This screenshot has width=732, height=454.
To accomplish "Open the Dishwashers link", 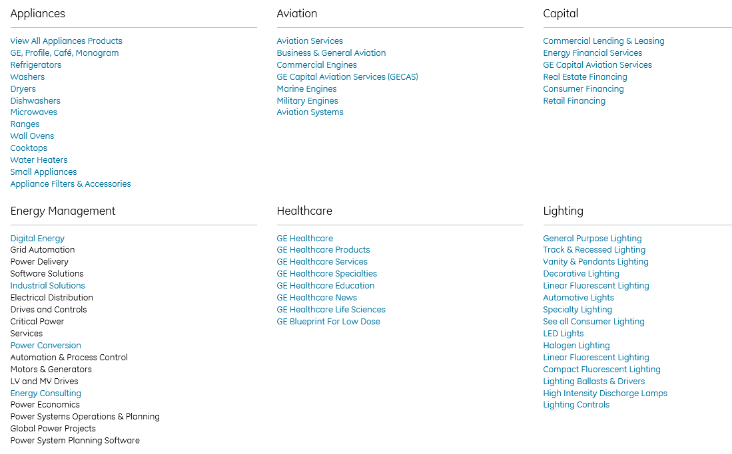I will pyautogui.click(x=35, y=100).
